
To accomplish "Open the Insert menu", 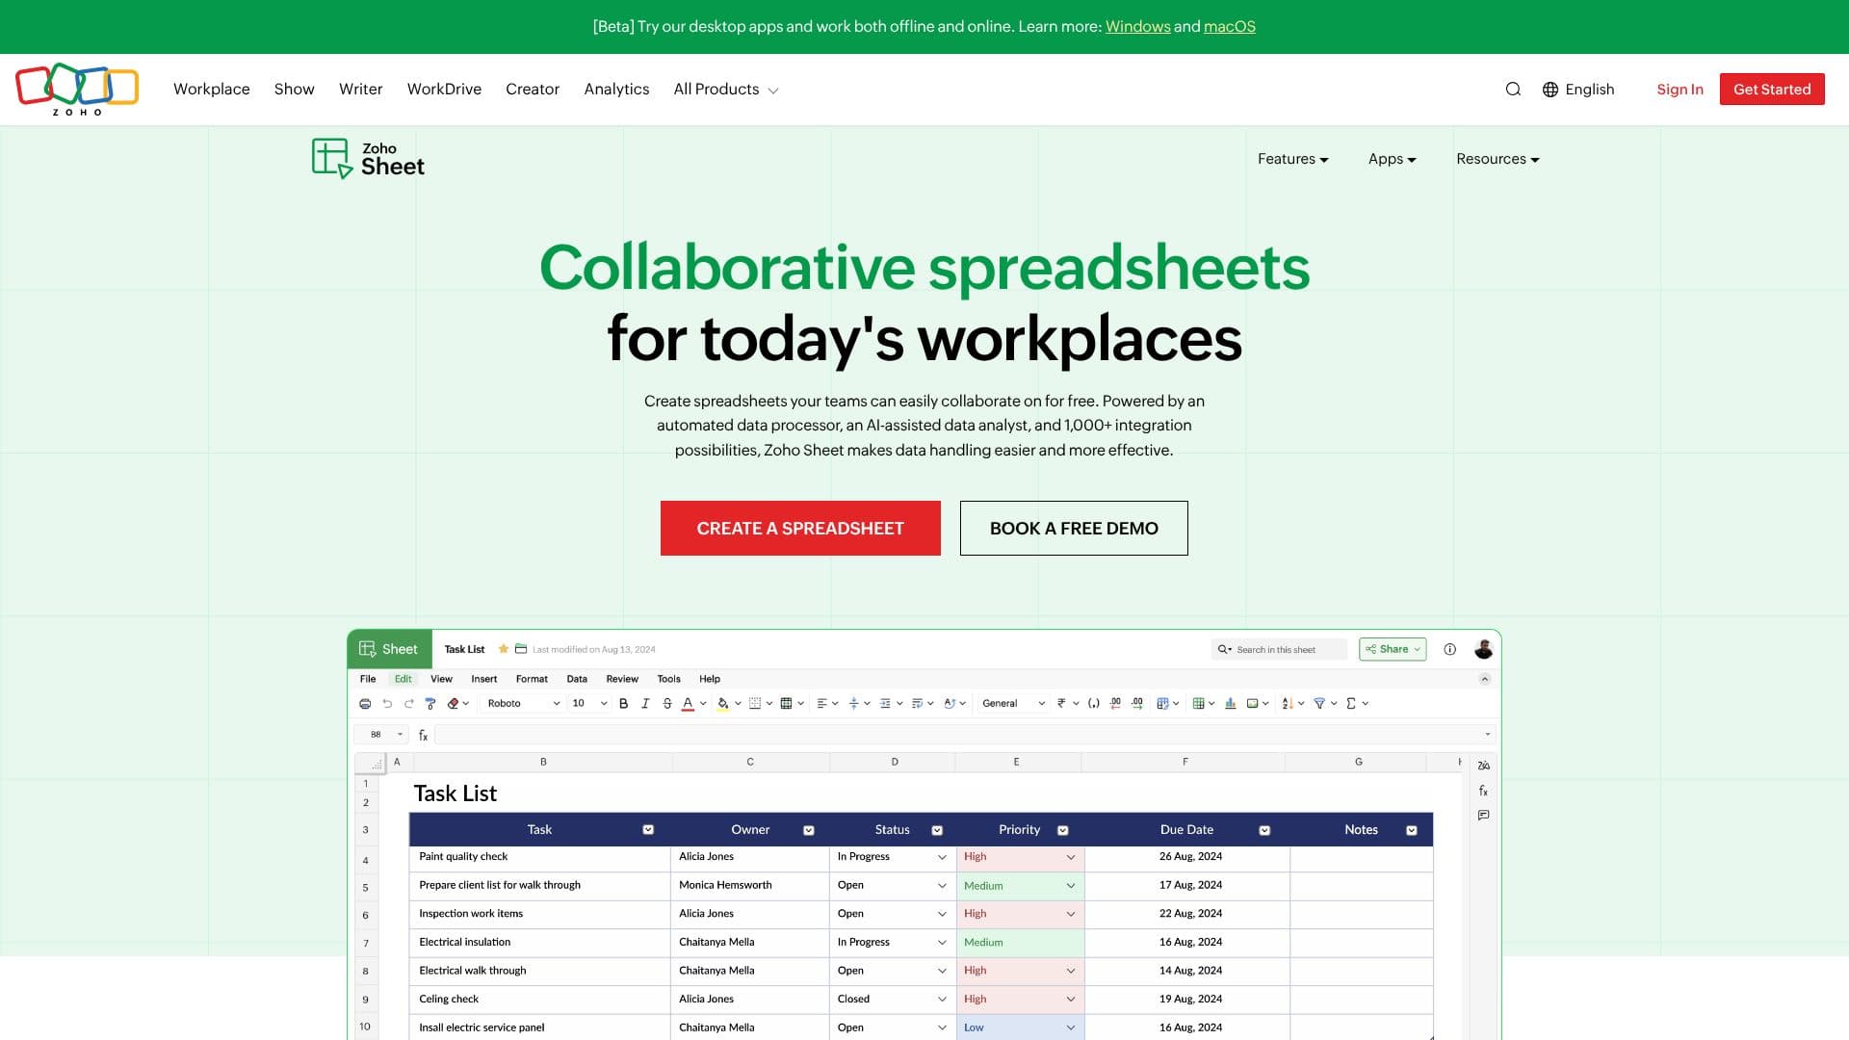I will click(483, 679).
